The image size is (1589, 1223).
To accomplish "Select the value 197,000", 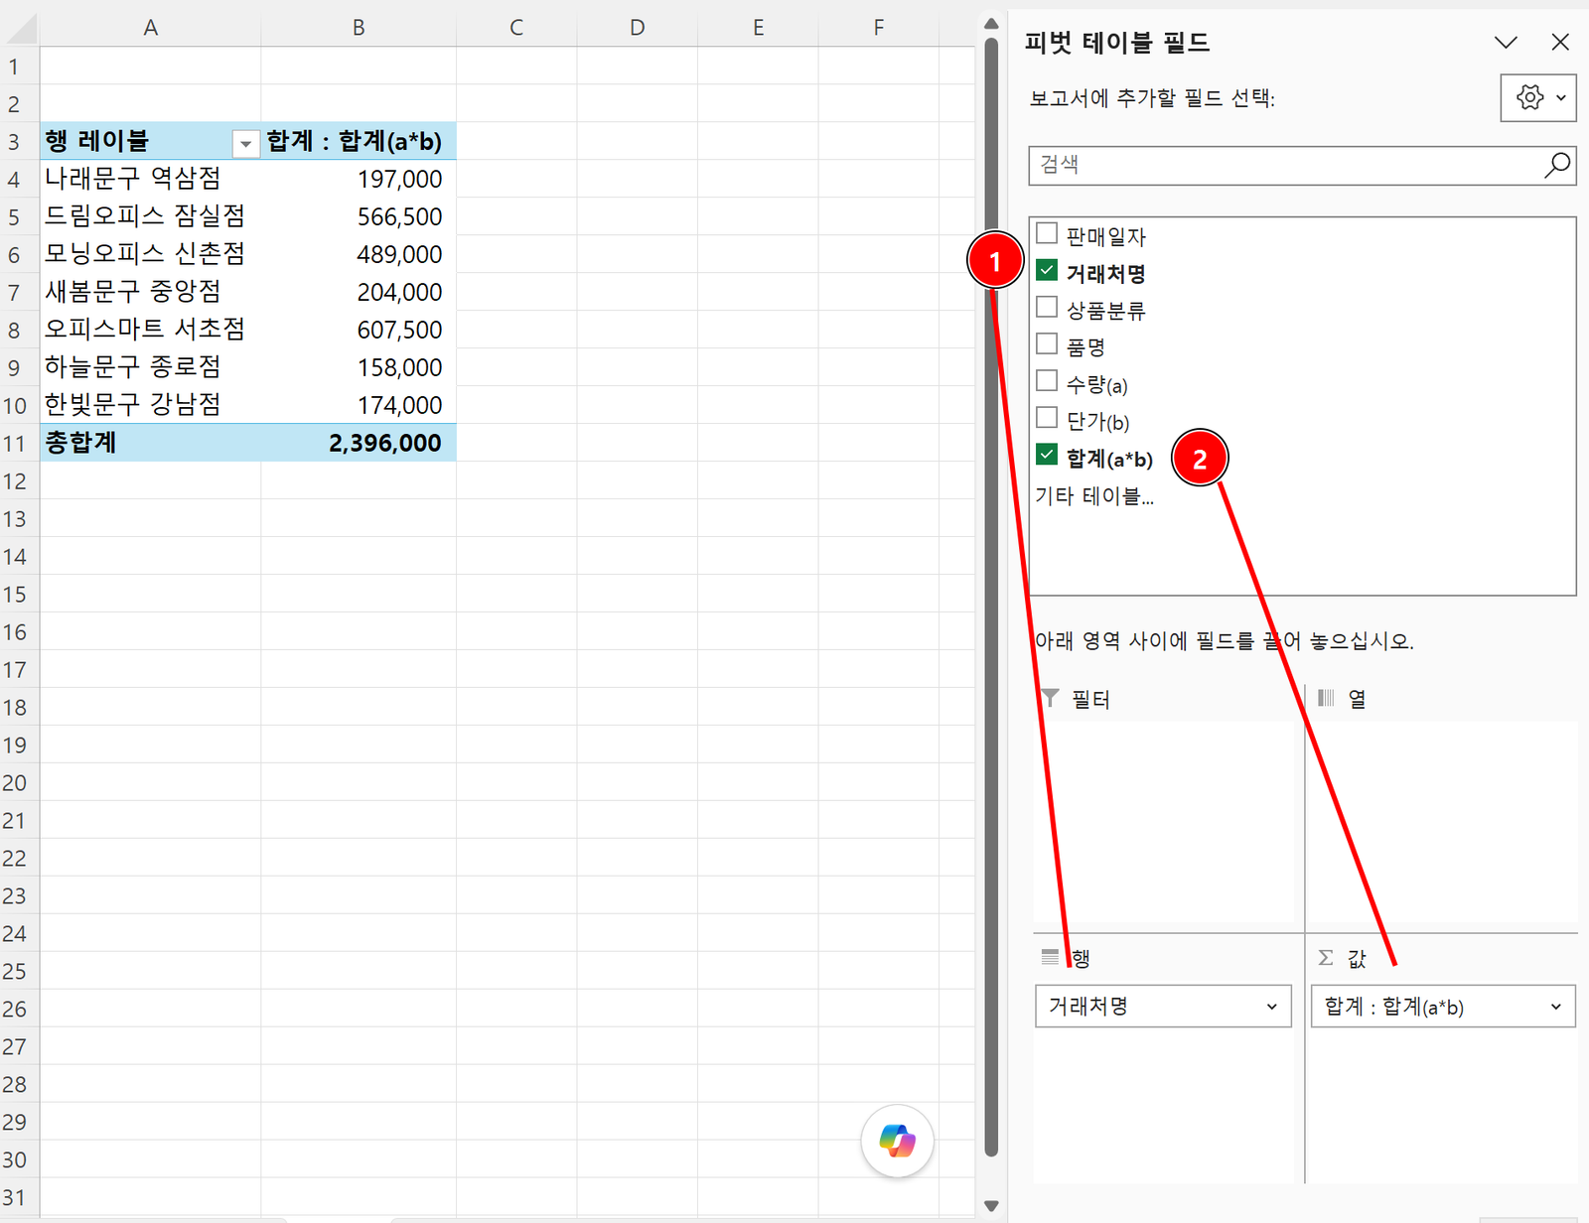I will pyautogui.click(x=359, y=179).
